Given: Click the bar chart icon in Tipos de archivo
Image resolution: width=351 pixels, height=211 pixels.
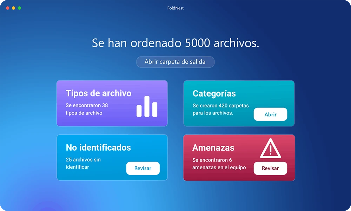Looking at the screenshot, I should click(x=147, y=106).
